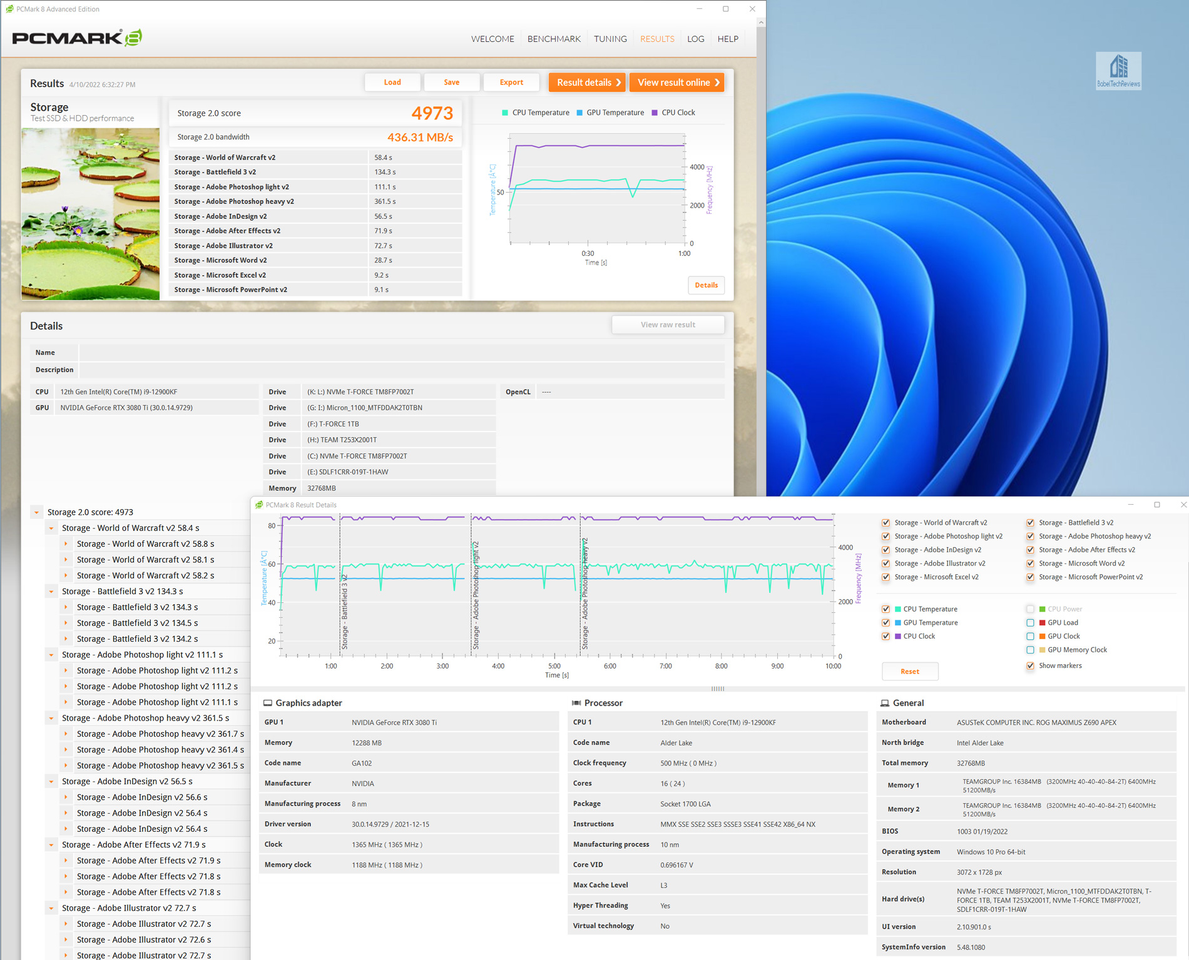1189x960 pixels.
Task: Select Storage - Microsoft Word v2 result row
Action: [x=316, y=260]
